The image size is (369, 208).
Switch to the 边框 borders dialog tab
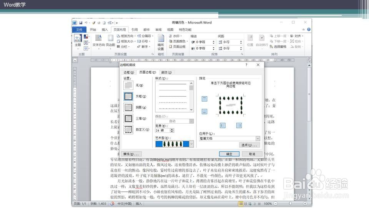coord(129,72)
